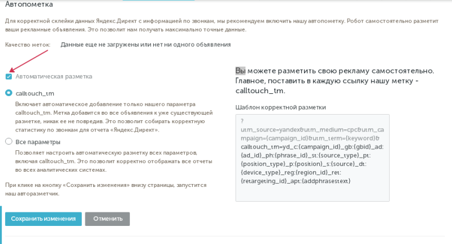Click the description paragraph under calltouch_tm option
This screenshot has height=244, width=452.
[x=114, y=117]
